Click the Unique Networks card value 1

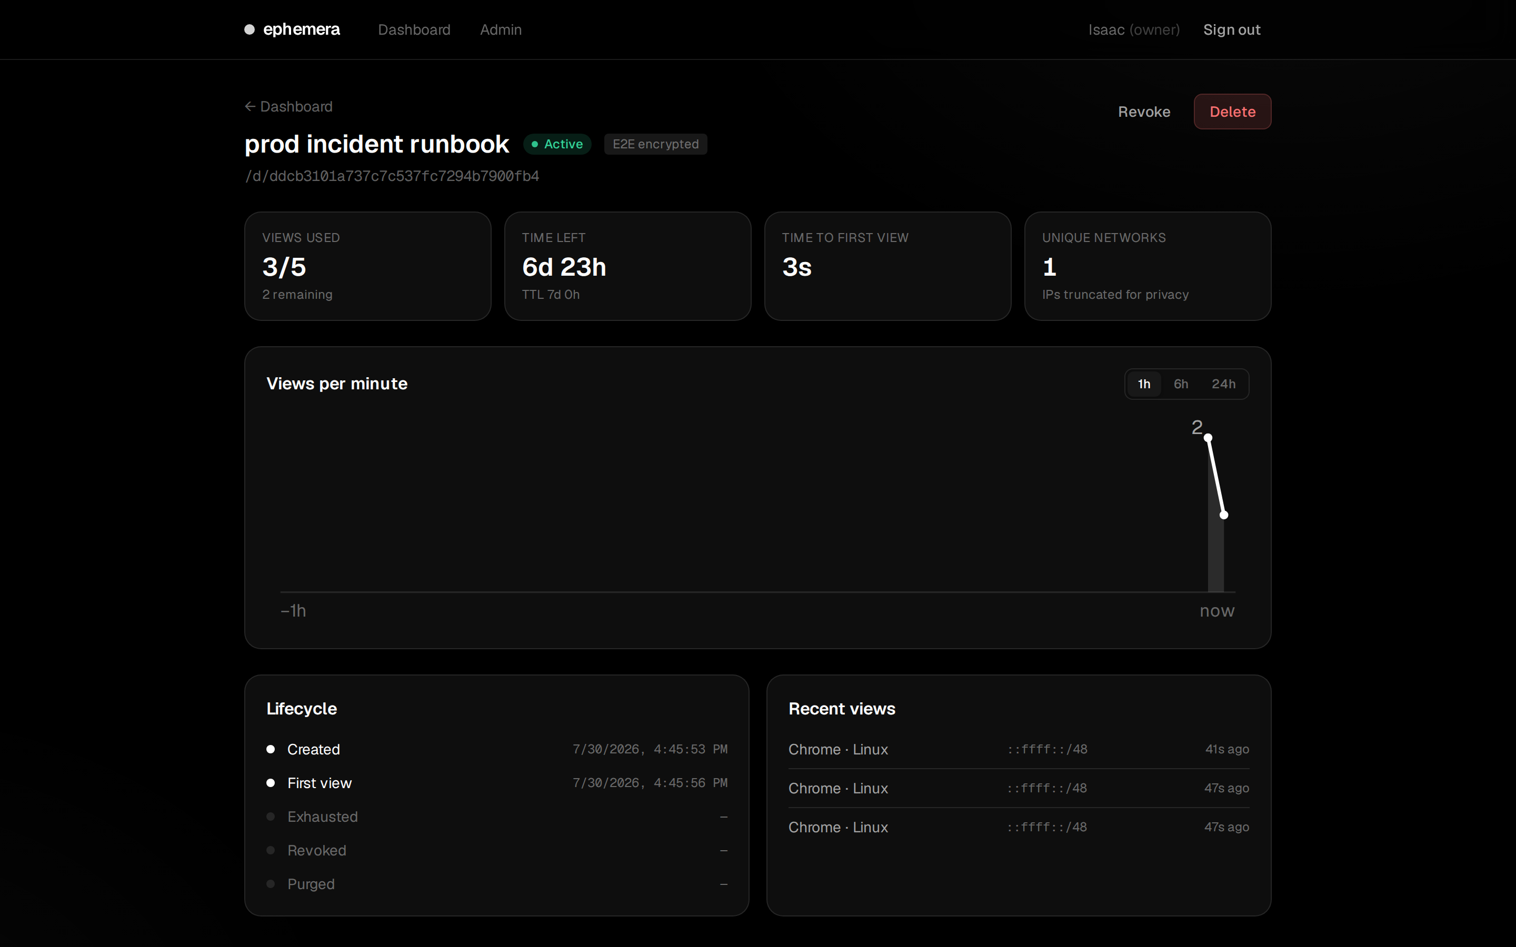click(1049, 267)
